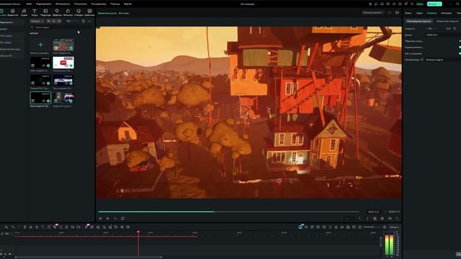Screen dimensions: 461x259
Task: Step back one frame in preview
Action: (100, 219)
